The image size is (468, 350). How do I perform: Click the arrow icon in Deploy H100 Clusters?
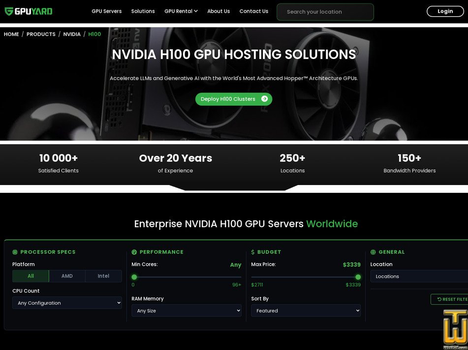264,99
